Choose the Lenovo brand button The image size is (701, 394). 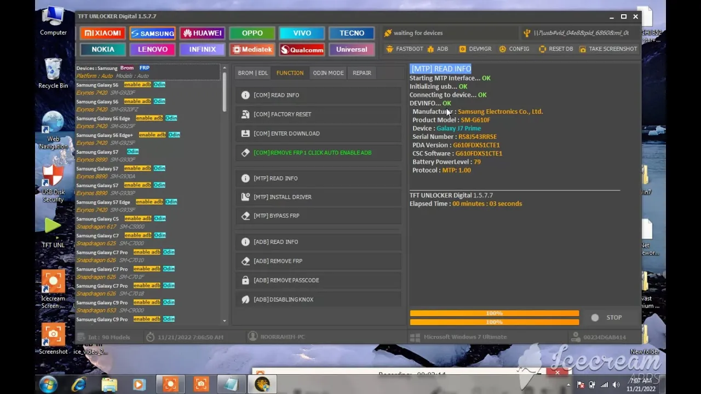point(153,49)
